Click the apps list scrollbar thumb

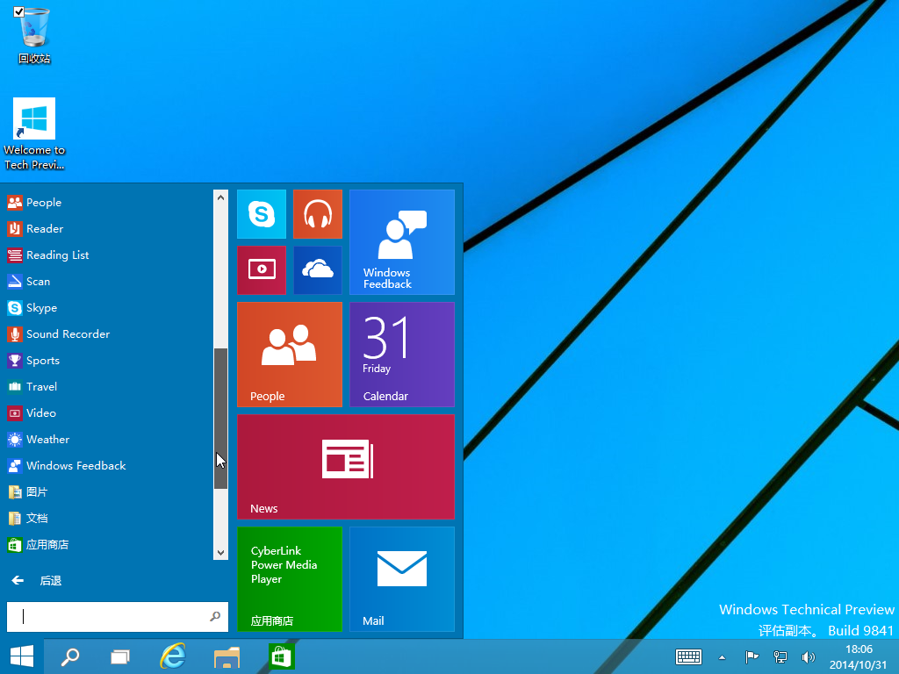[x=220, y=419]
